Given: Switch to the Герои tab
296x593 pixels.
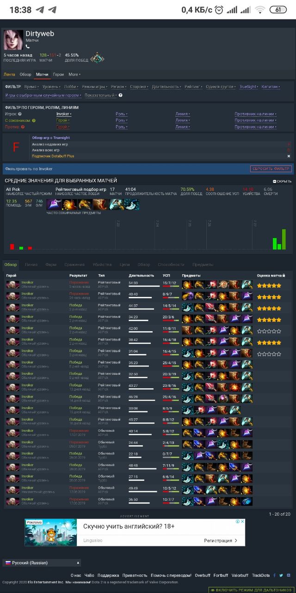Looking at the screenshot, I should tap(58, 74).
